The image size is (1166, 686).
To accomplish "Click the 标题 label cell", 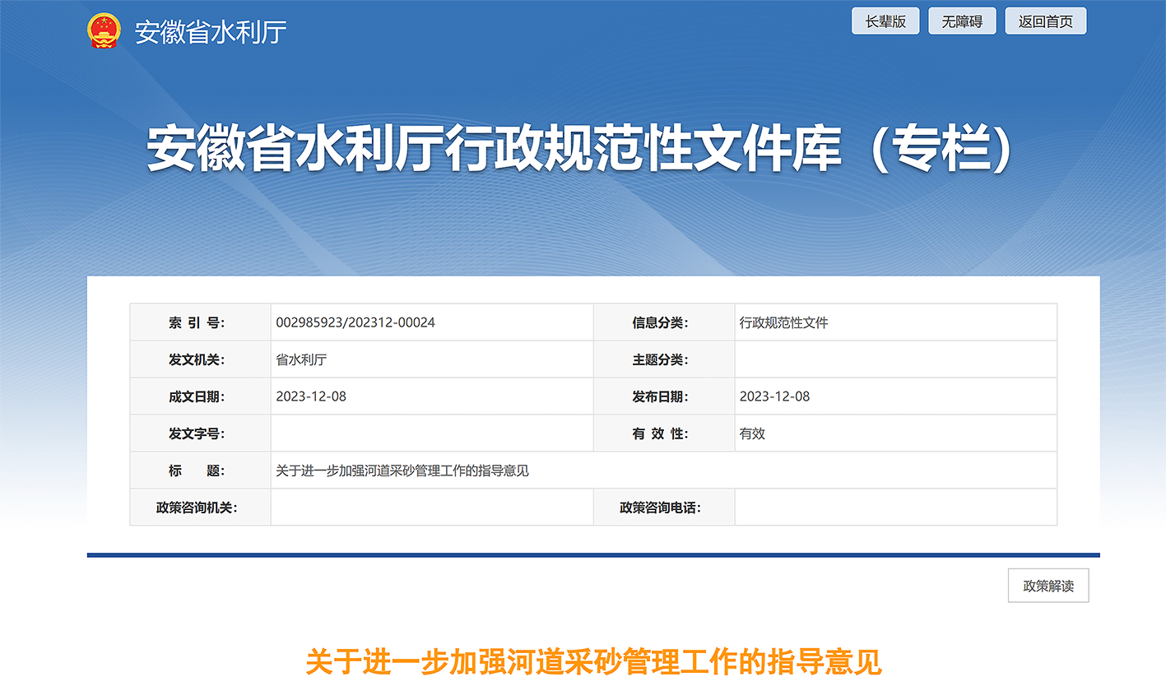I will coord(201,470).
